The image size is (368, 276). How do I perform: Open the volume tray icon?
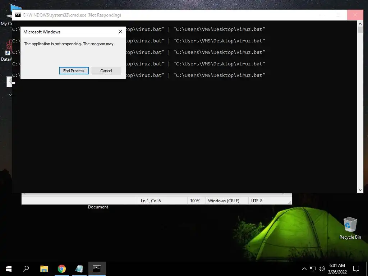click(322, 269)
